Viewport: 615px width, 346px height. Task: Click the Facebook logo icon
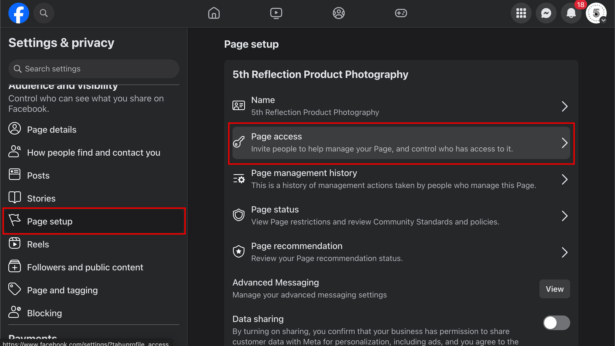click(x=19, y=13)
